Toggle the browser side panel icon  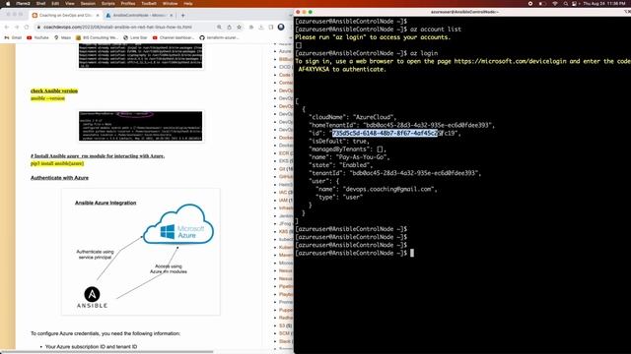(271, 27)
